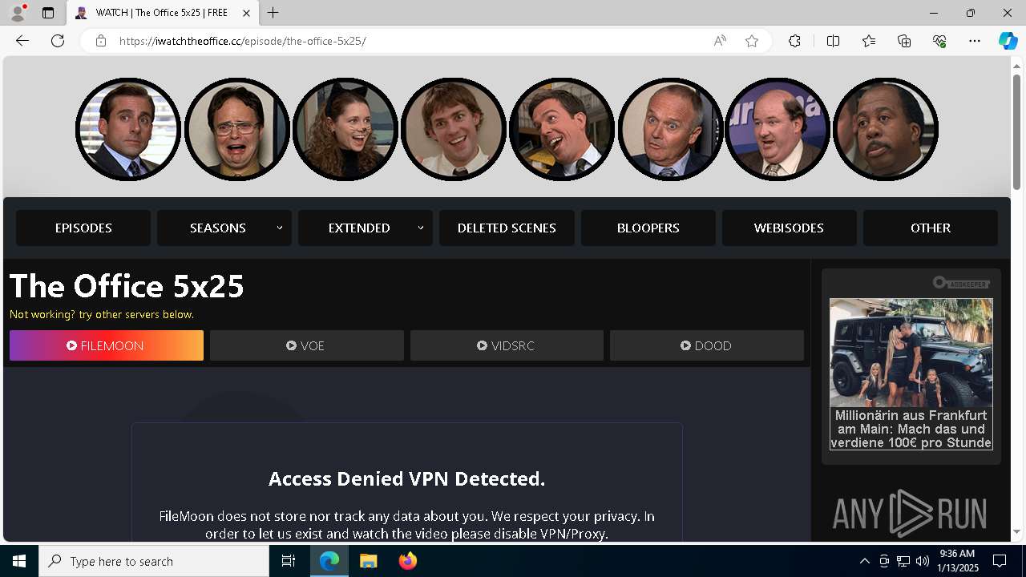Screen dimensions: 1026x577
Task: Open the notification center icon
Action: [1000, 561]
